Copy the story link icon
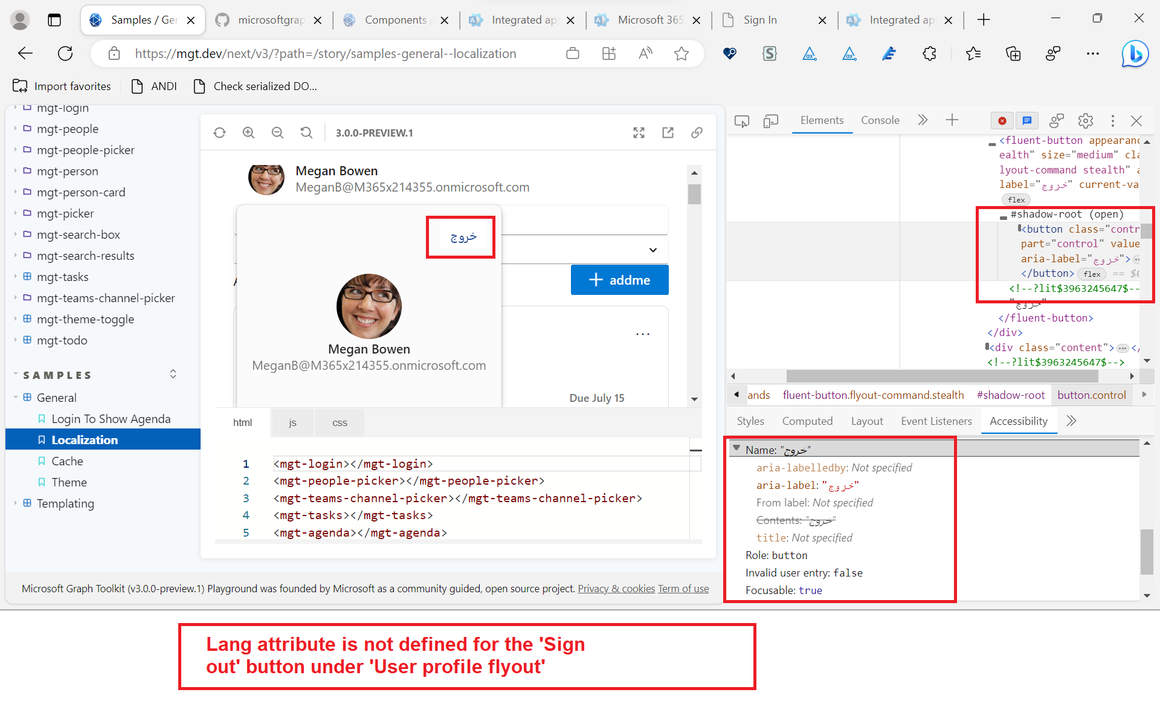The height and width of the screenshot is (701, 1160). click(x=697, y=132)
